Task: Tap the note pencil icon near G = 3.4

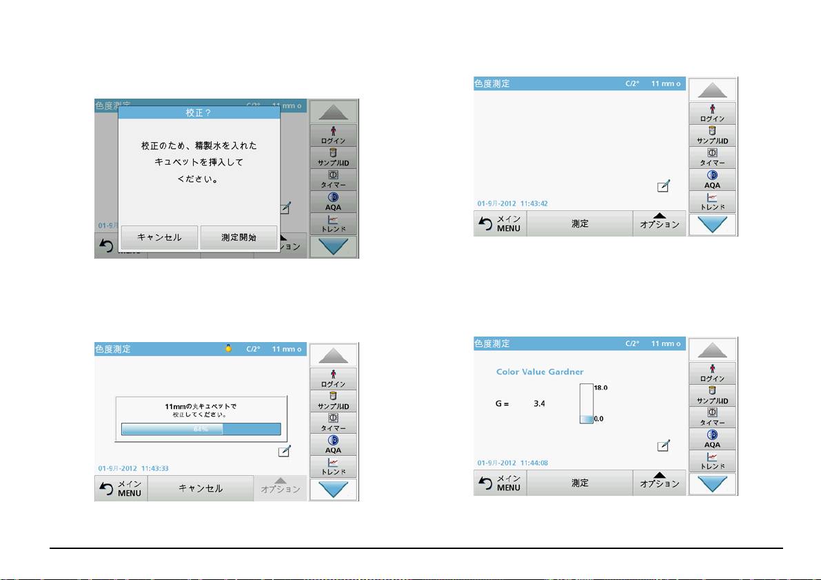Action: tap(663, 446)
